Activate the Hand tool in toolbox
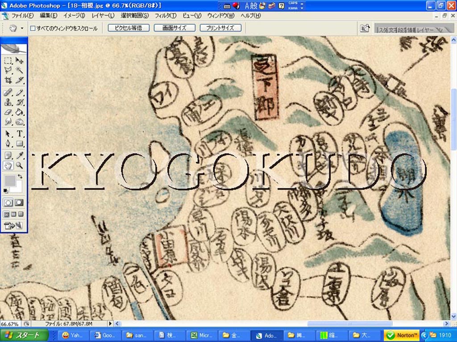The width and height of the screenshot is (457, 342). (8, 166)
